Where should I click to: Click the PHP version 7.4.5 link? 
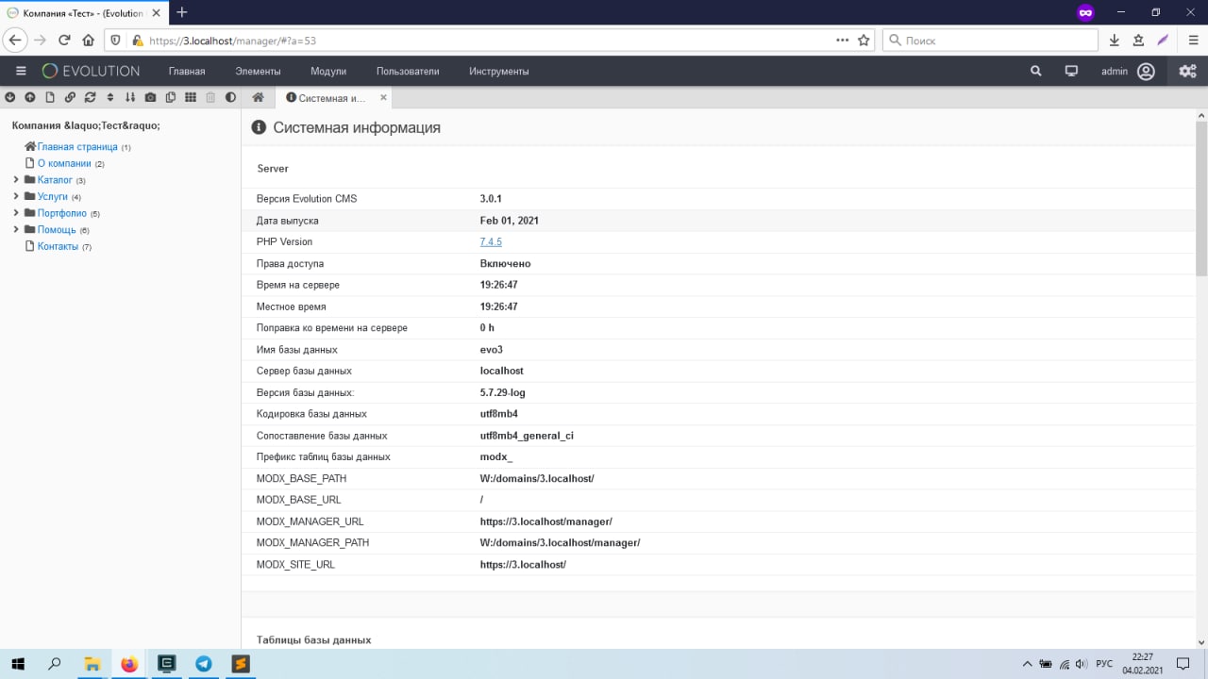click(x=491, y=242)
